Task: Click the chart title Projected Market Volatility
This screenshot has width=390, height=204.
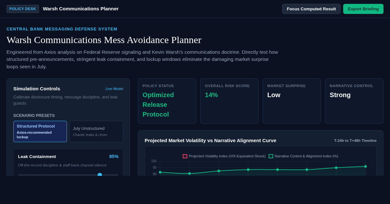Action: [x=210, y=140]
